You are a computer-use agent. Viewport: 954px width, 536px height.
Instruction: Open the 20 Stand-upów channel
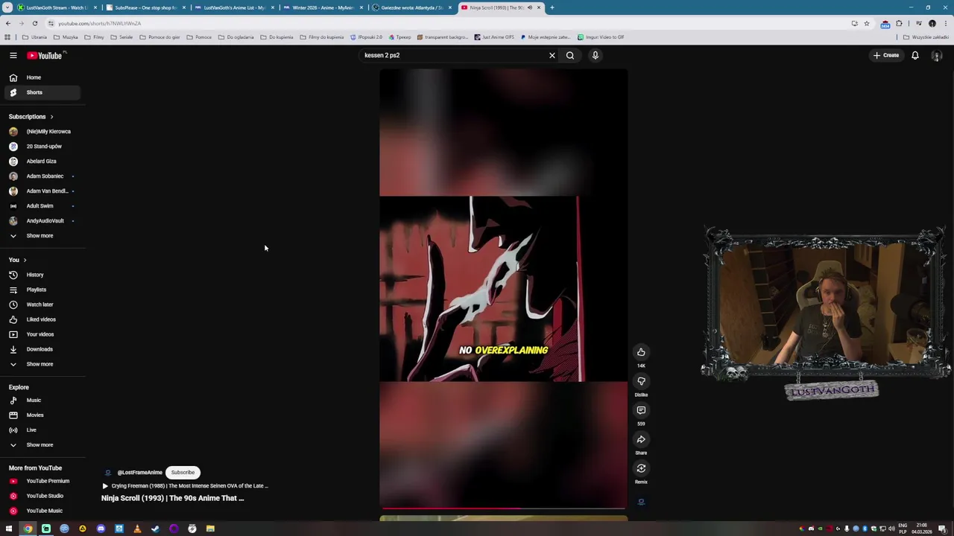pos(41,146)
